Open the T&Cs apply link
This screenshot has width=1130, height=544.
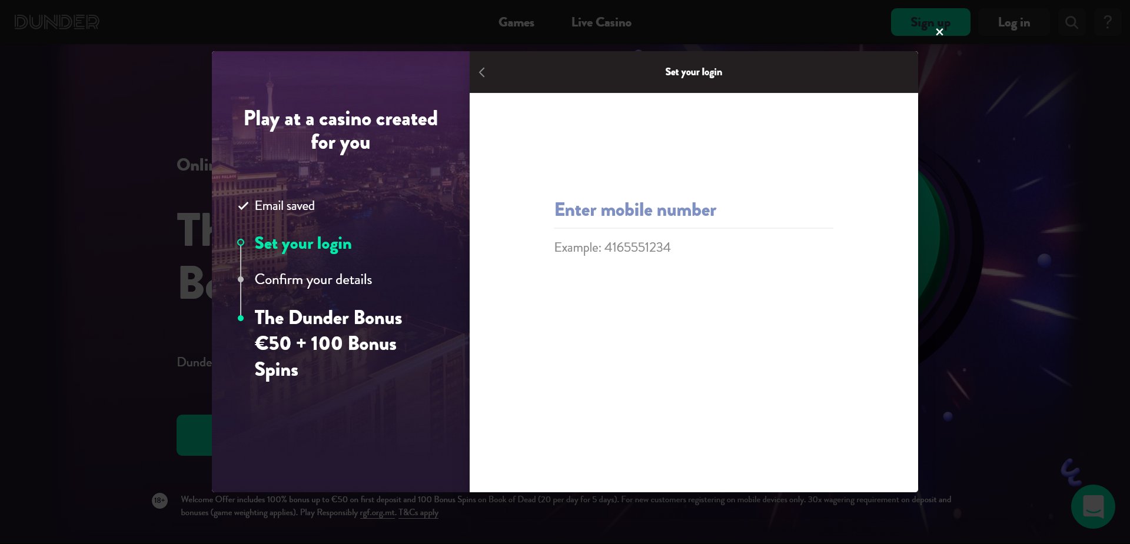click(418, 513)
